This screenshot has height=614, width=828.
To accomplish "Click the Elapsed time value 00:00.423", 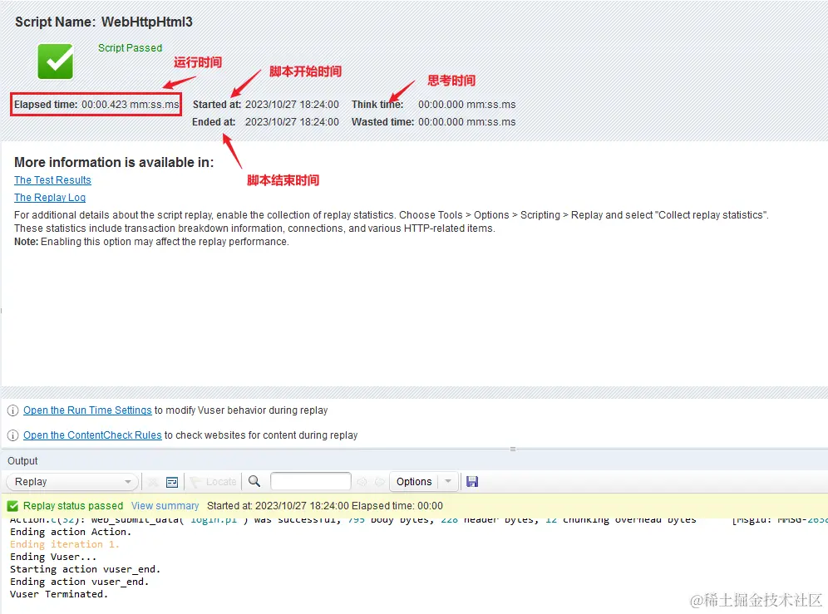I will [130, 105].
